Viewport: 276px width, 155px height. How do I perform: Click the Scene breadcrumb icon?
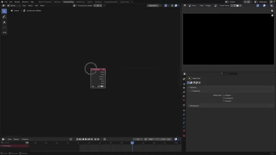pos(12,10)
